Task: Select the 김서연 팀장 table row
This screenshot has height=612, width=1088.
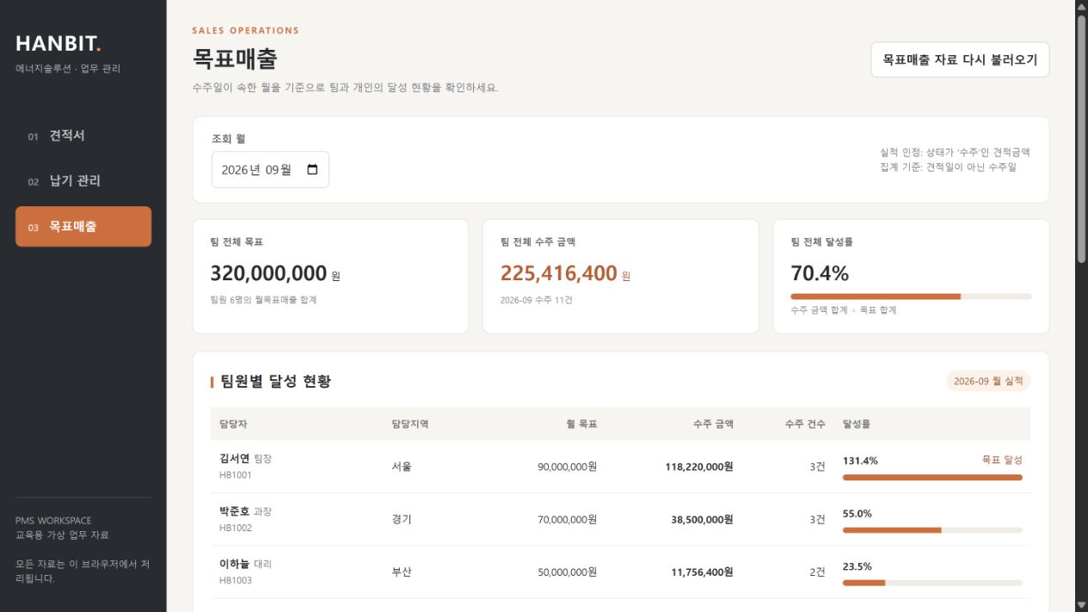Action: tap(620, 467)
